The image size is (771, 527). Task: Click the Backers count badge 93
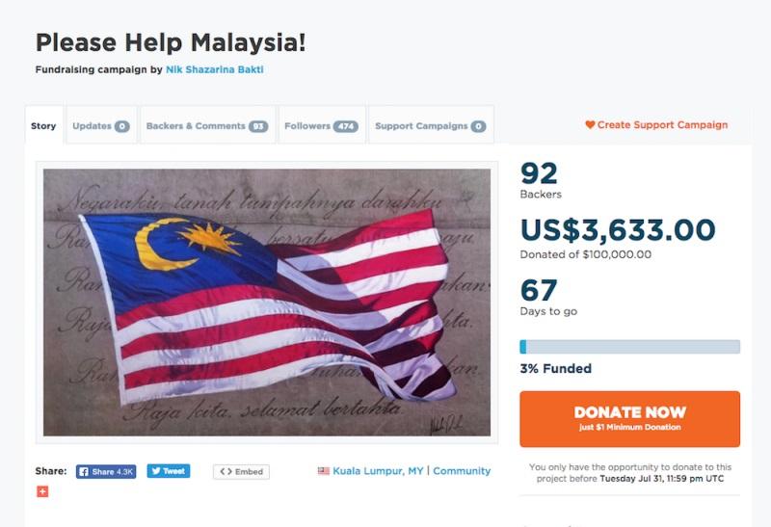[x=258, y=126]
